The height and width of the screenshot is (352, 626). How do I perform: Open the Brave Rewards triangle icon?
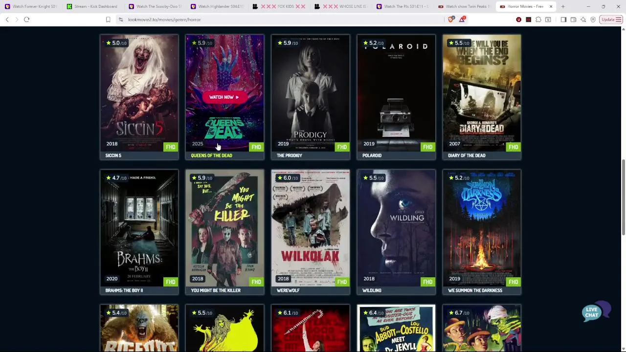coord(462,20)
